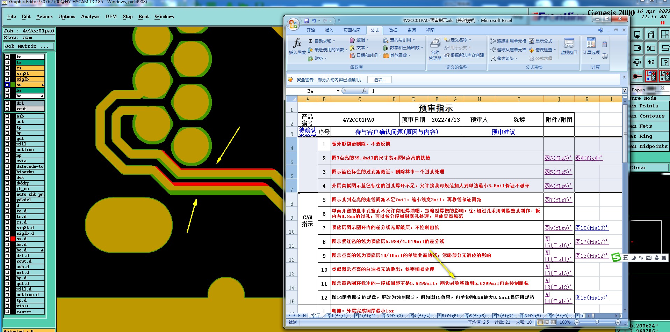This screenshot has width=670, height=332.
Task: Toggle checkbox for layer 'to'
Action: tap(7, 57)
